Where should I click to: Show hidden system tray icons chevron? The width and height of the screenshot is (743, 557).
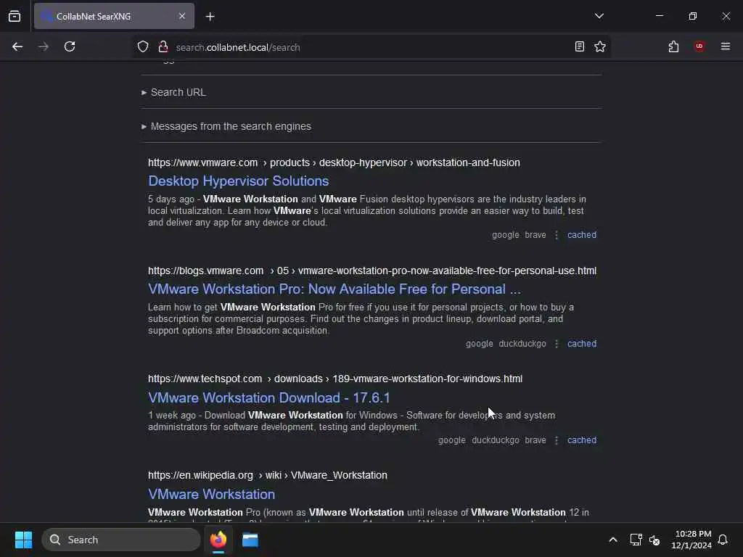click(x=612, y=540)
